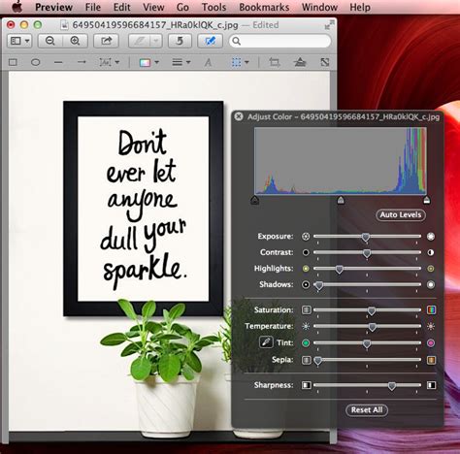This screenshot has height=454, width=460.
Task: Open the Bookmarks menu
Action: (x=264, y=7)
